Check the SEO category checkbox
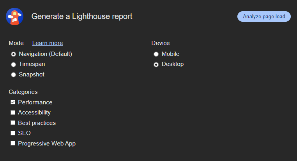 pos(13,133)
